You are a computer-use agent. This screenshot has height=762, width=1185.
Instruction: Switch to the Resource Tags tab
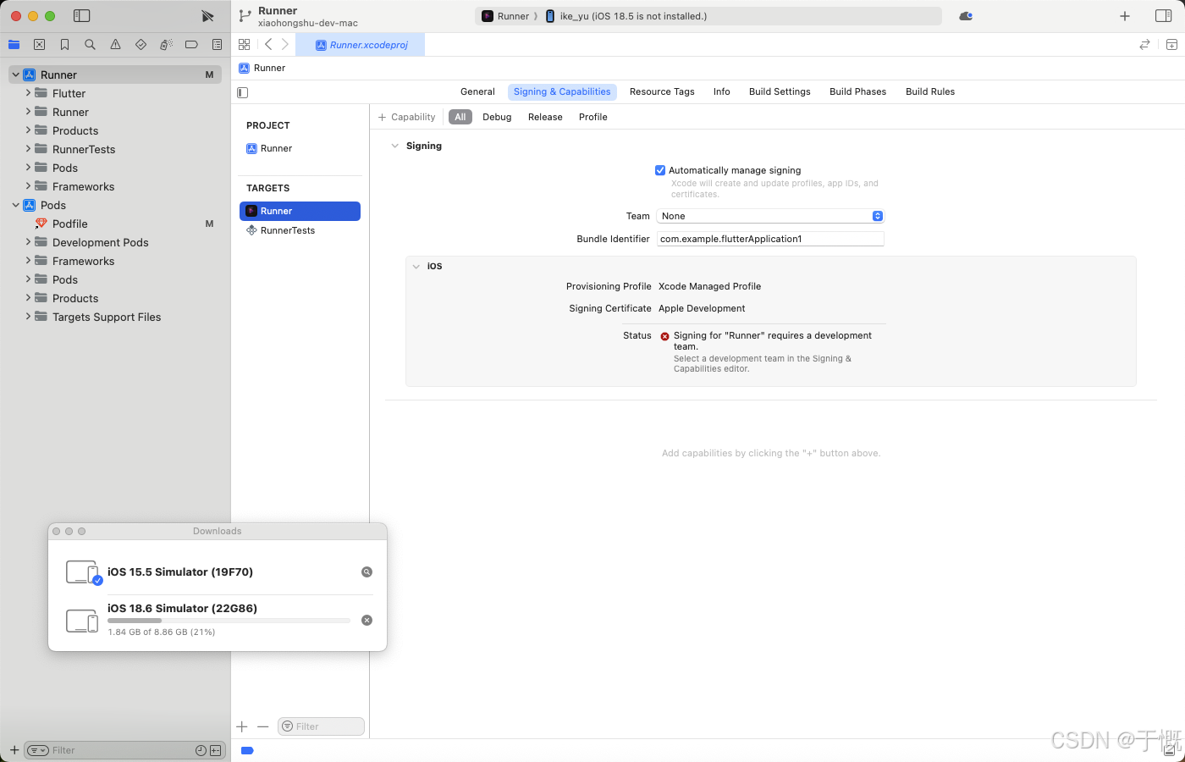[x=662, y=91]
